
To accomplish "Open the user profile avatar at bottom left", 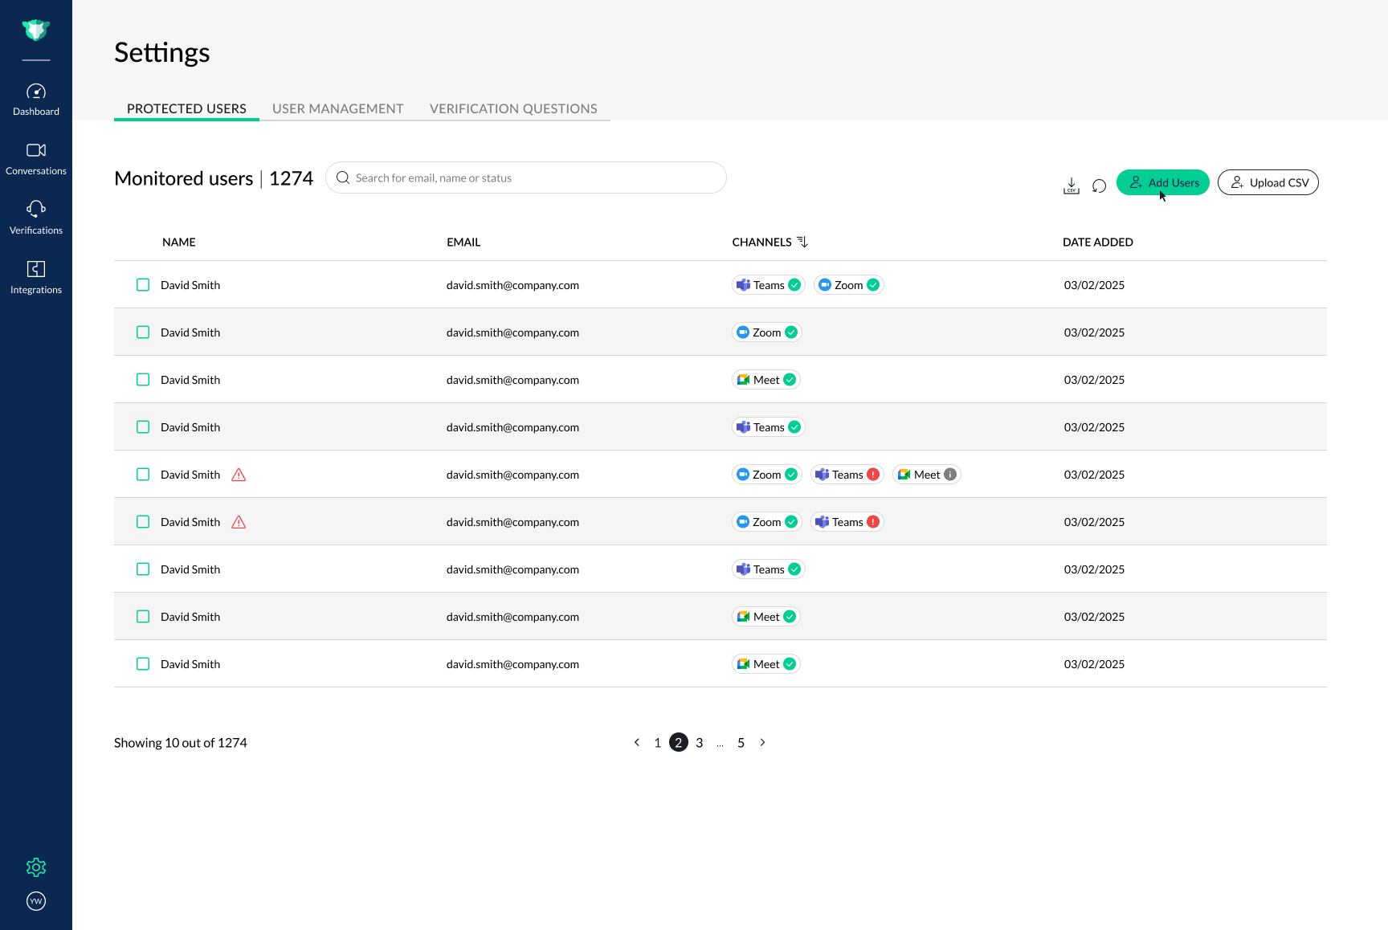I will click(x=36, y=901).
